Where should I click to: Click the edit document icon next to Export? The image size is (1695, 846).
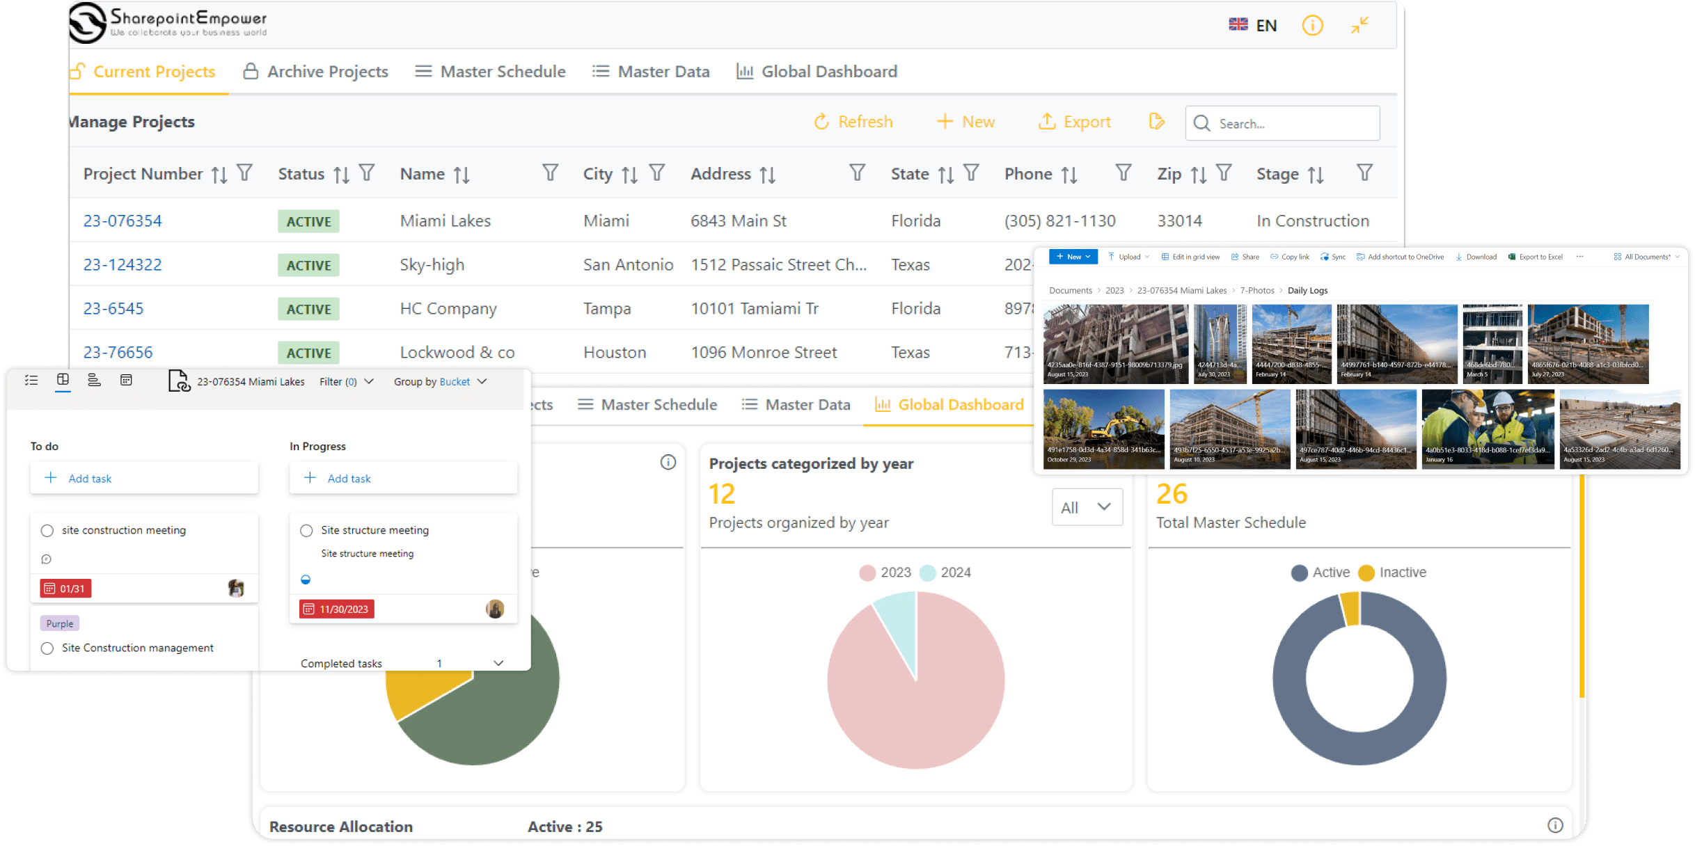[x=1156, y=122]
